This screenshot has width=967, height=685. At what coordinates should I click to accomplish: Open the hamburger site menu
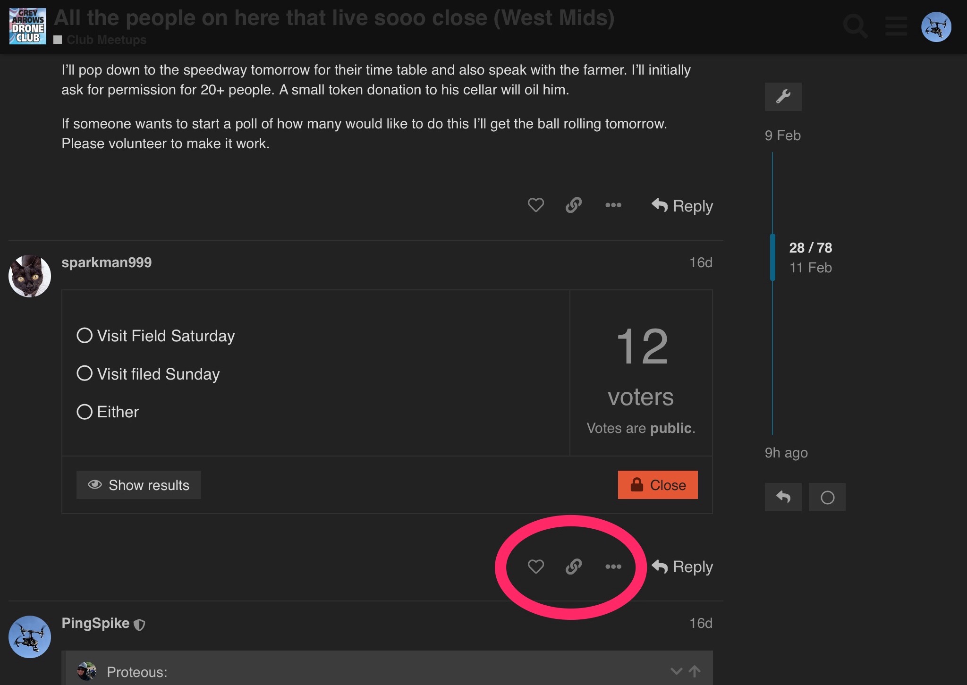pos(896,26)
